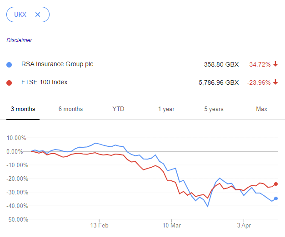Viewport: 285px width, 237px height.
Task: Click the 358.80 GBX price
Action: [x=221, y=64]
